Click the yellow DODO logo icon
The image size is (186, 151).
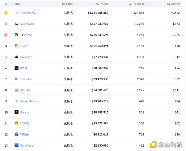(16, 123)
